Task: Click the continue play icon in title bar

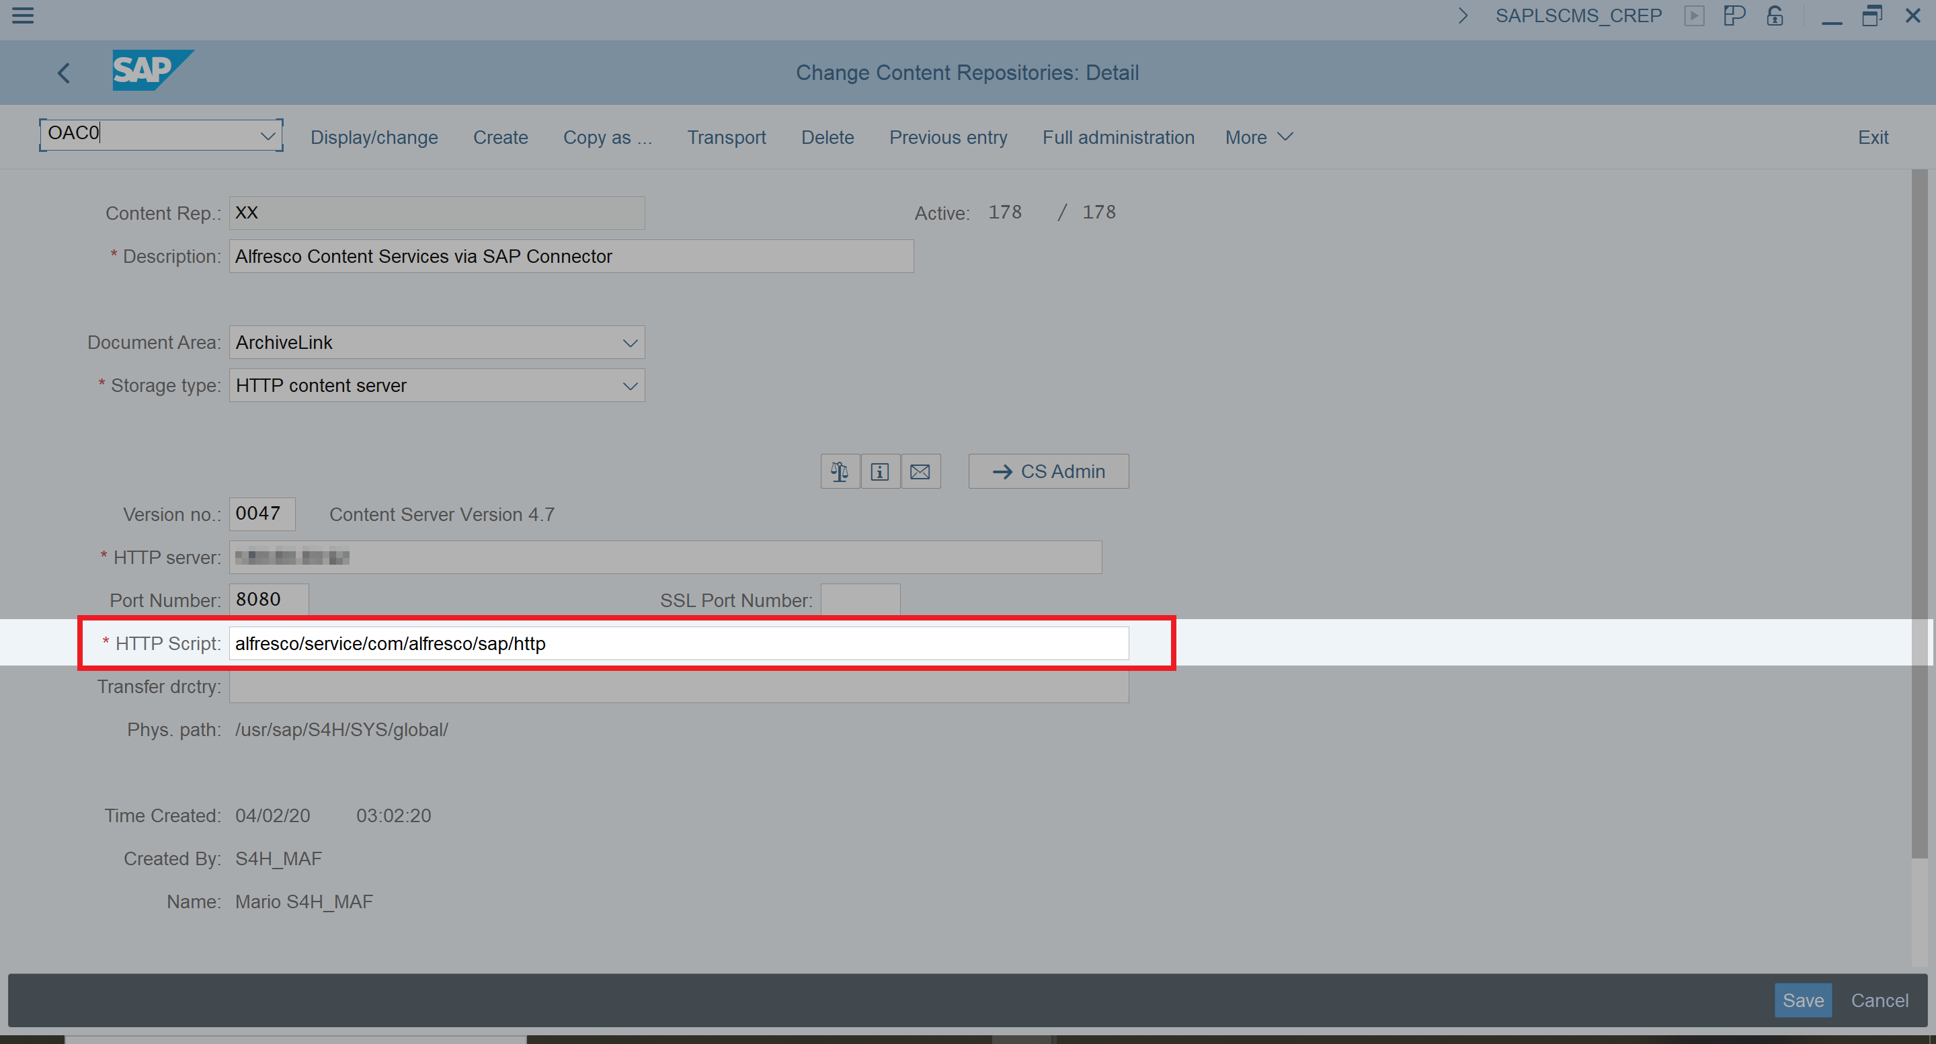Action: [1695, 15]
